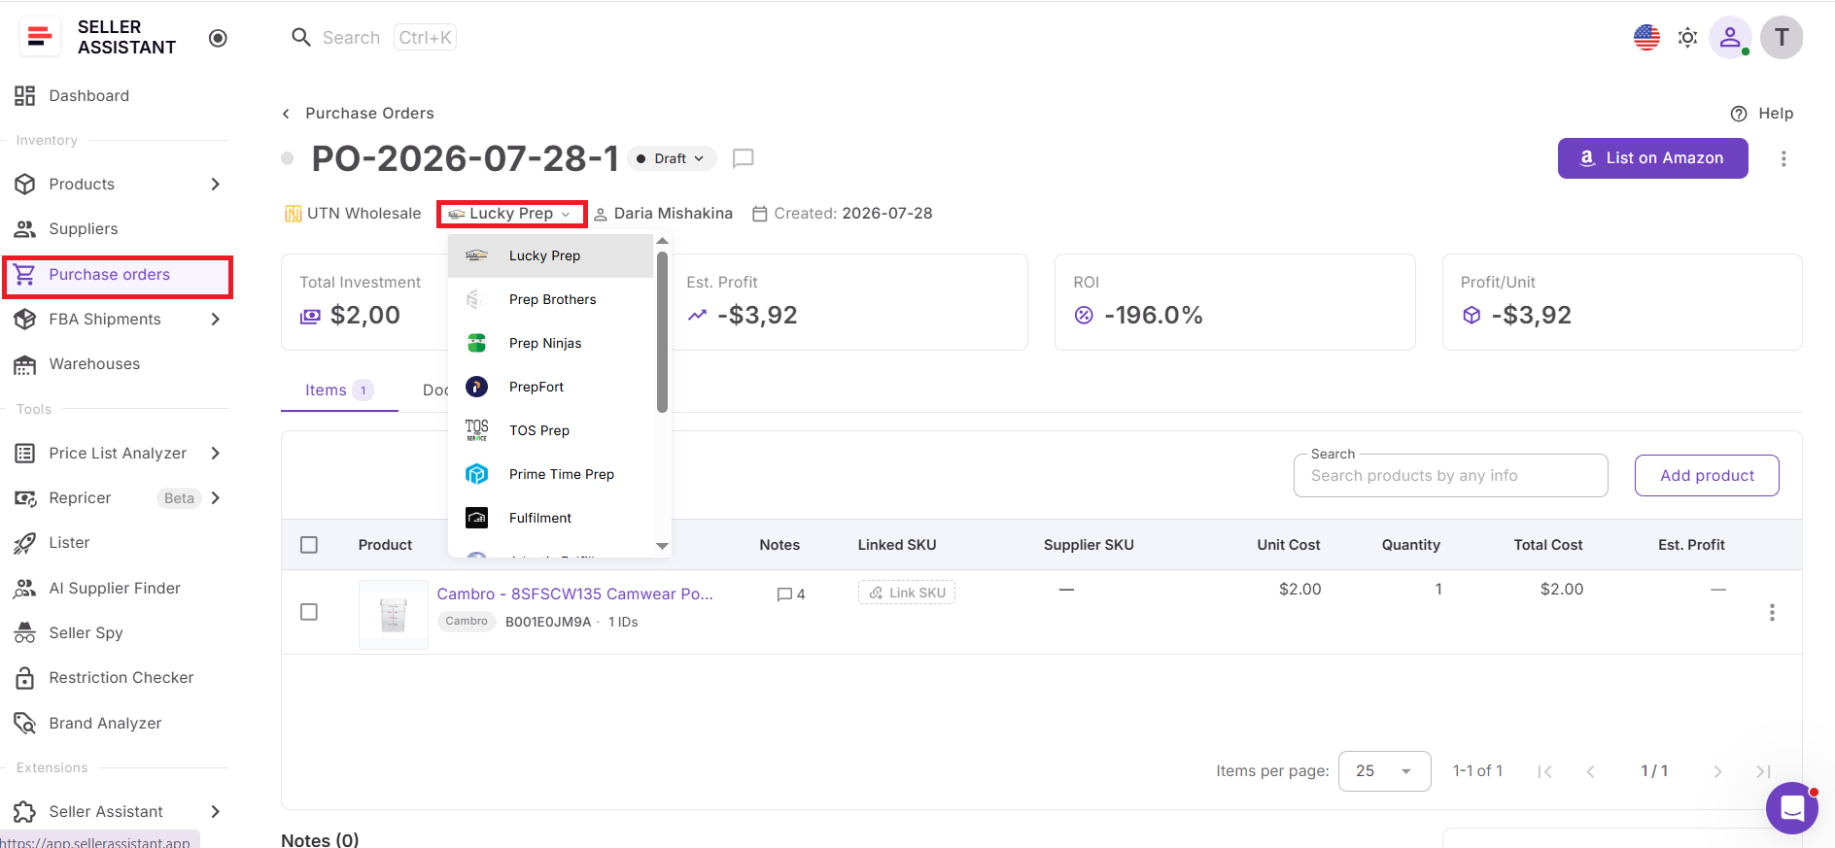Click the Quantity column header
The height and width of the screenshot is (848, 1835).
[x=1410, y=545]
